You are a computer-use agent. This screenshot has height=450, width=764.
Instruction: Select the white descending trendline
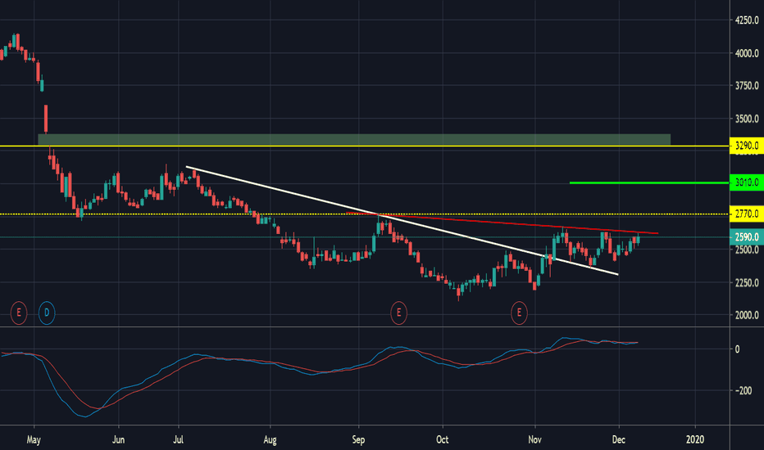(402, 221)
